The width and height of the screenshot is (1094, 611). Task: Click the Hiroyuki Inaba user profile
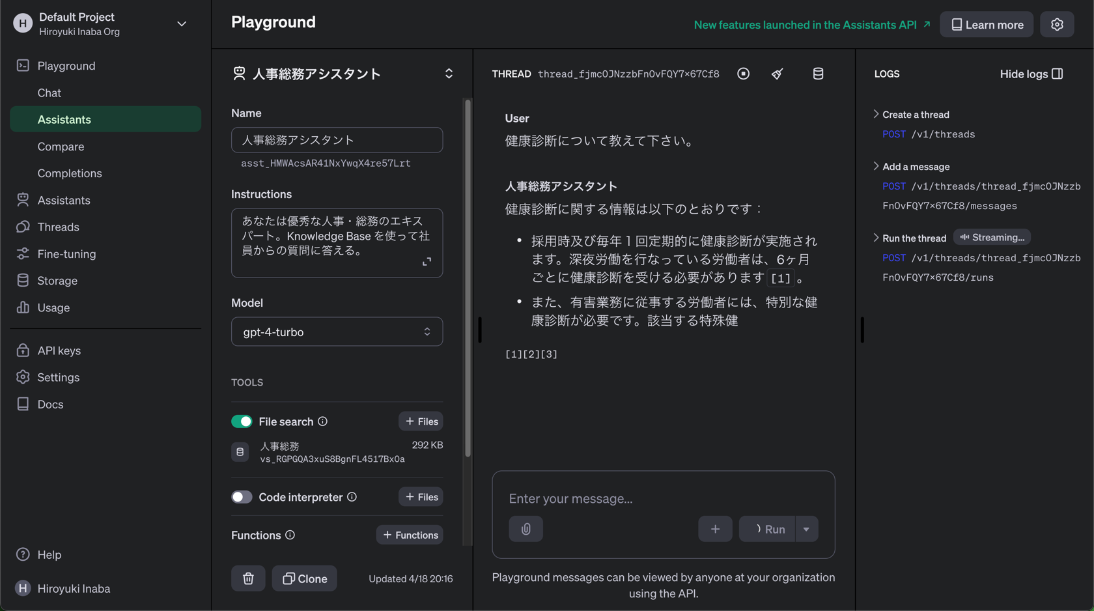pos(63,588)
